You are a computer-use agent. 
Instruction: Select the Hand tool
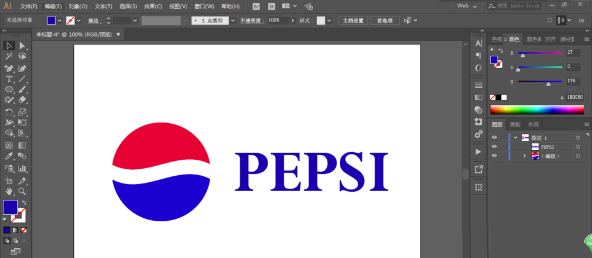9,191
